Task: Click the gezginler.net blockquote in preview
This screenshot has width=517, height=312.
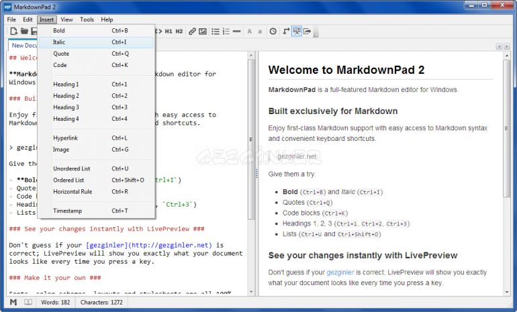Action: click(297, 156)
